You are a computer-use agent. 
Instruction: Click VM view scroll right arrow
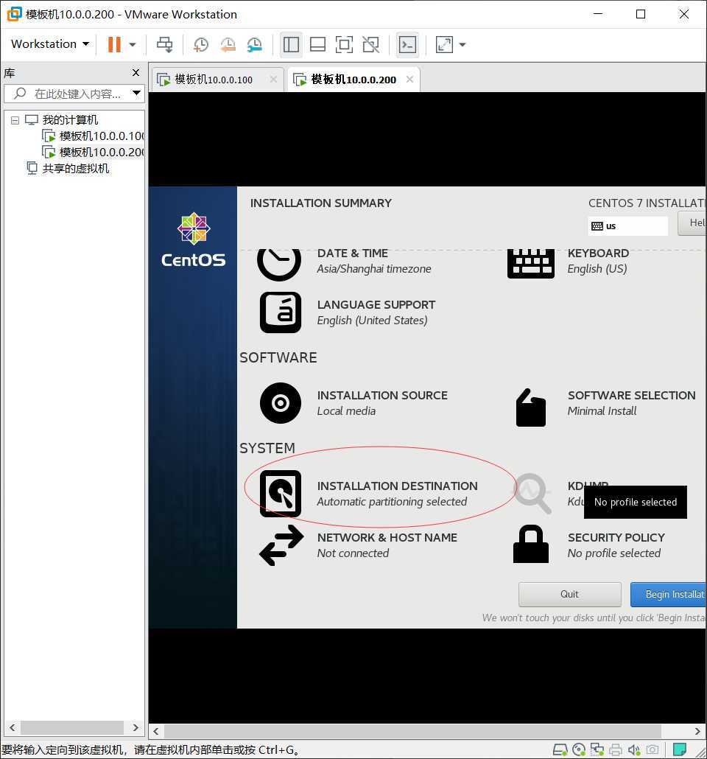[x=697, y=731]
